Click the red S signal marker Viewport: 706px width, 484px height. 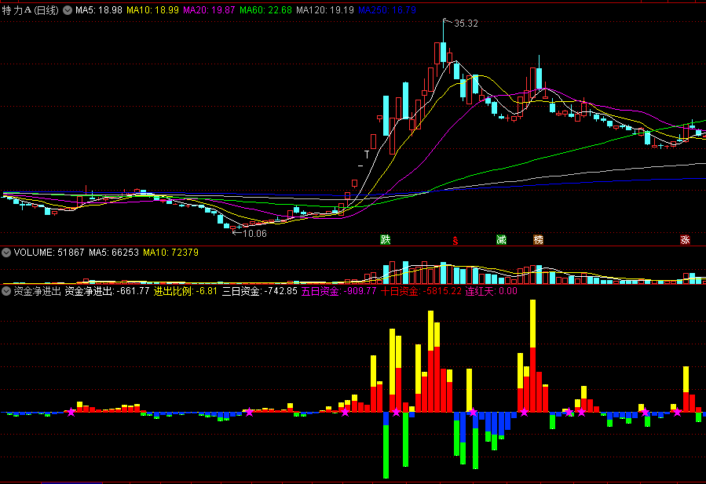[x=455, y=241]
